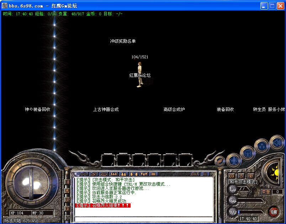
Task: Minimize the game window
Action: [x=264, y=6]
